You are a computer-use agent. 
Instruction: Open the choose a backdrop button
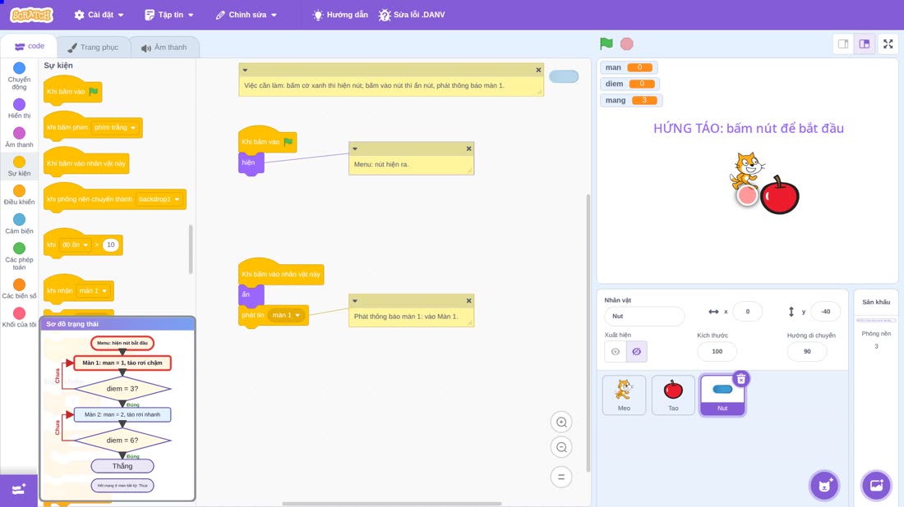tap(876, 485)
